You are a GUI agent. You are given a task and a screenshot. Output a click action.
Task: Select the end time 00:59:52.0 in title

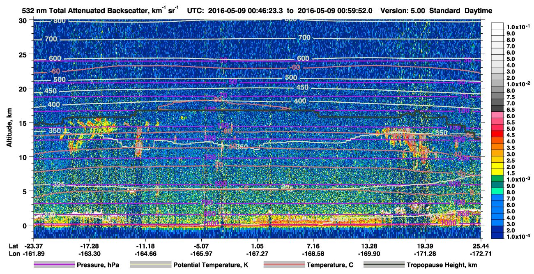355,11
